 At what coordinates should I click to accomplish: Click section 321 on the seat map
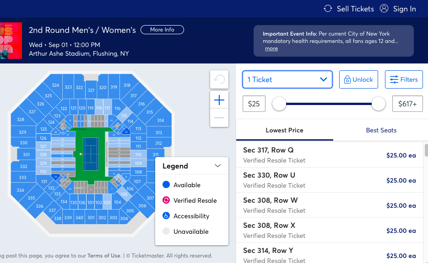pyautogui.click(x=91, y=90)
